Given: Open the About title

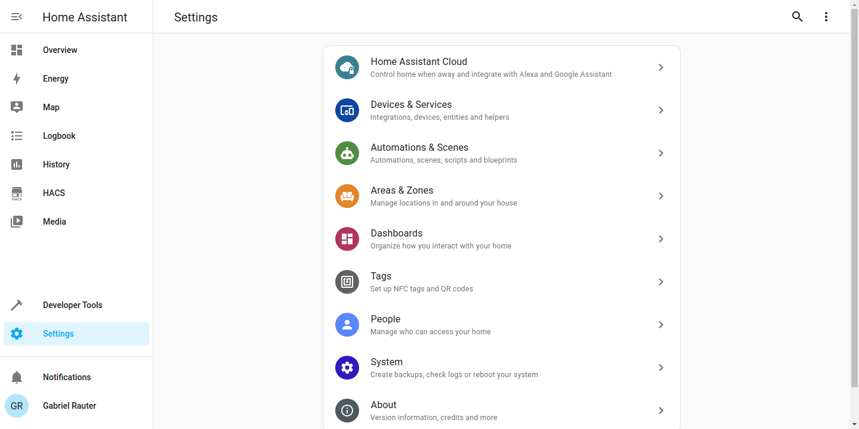Looking at the screenshot, I should (384, 405).
